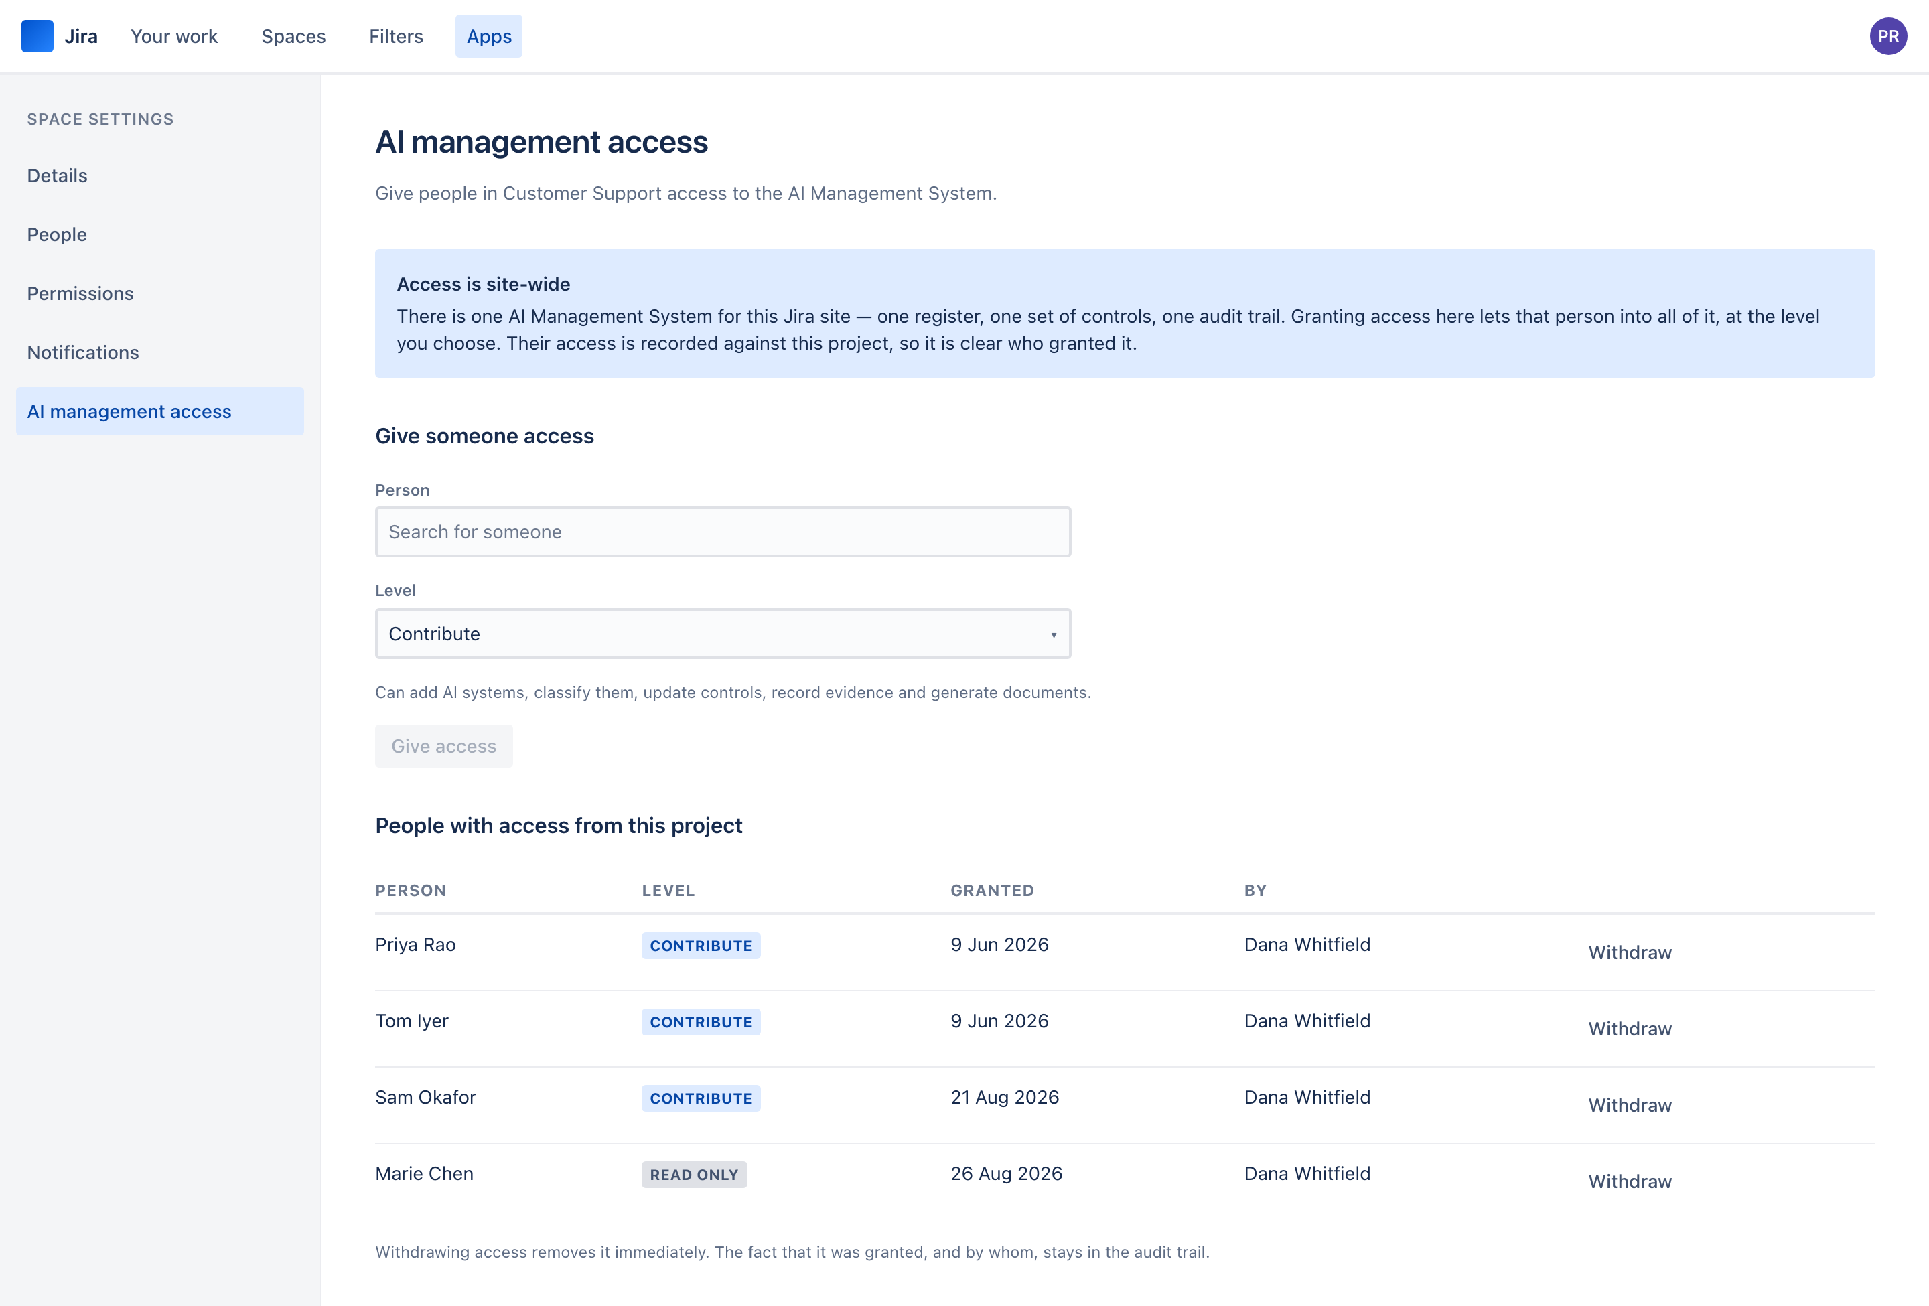Withdraw access for Priya Rao
This screenshot has width=1929, height=1306.
point(1630,952)
